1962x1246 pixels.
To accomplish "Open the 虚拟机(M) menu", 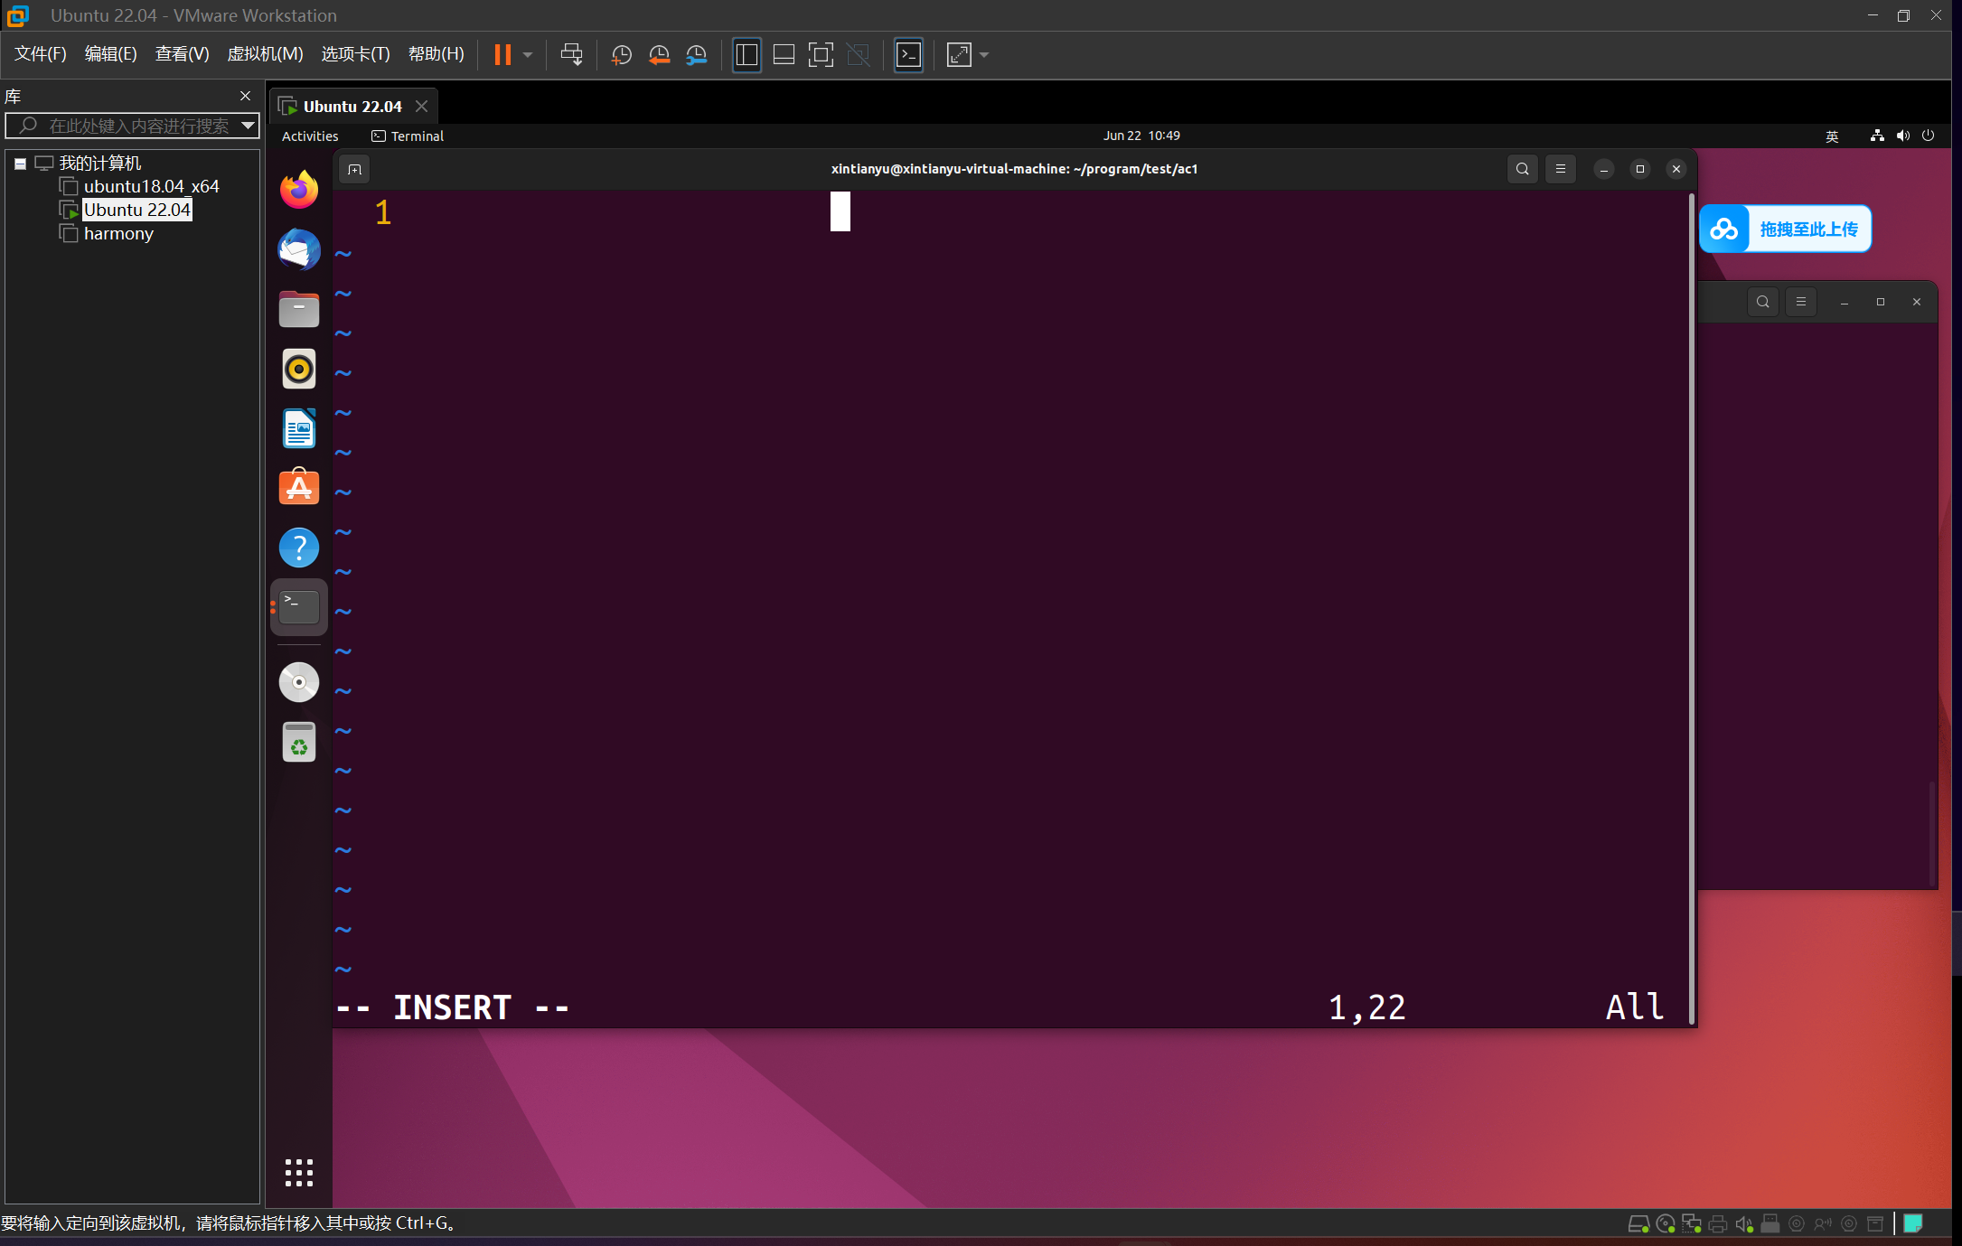I will (264, 53).
